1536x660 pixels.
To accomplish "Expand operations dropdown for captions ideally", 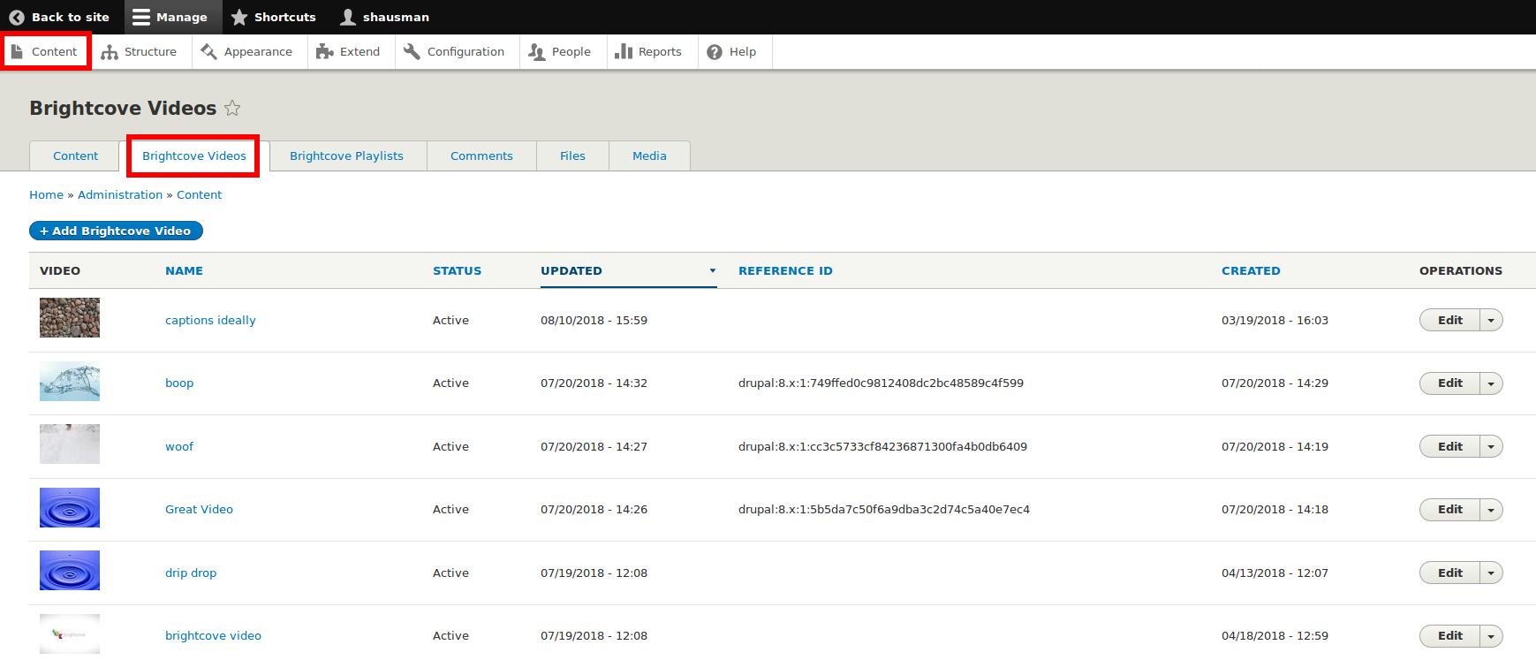I will pos(1491,320).
